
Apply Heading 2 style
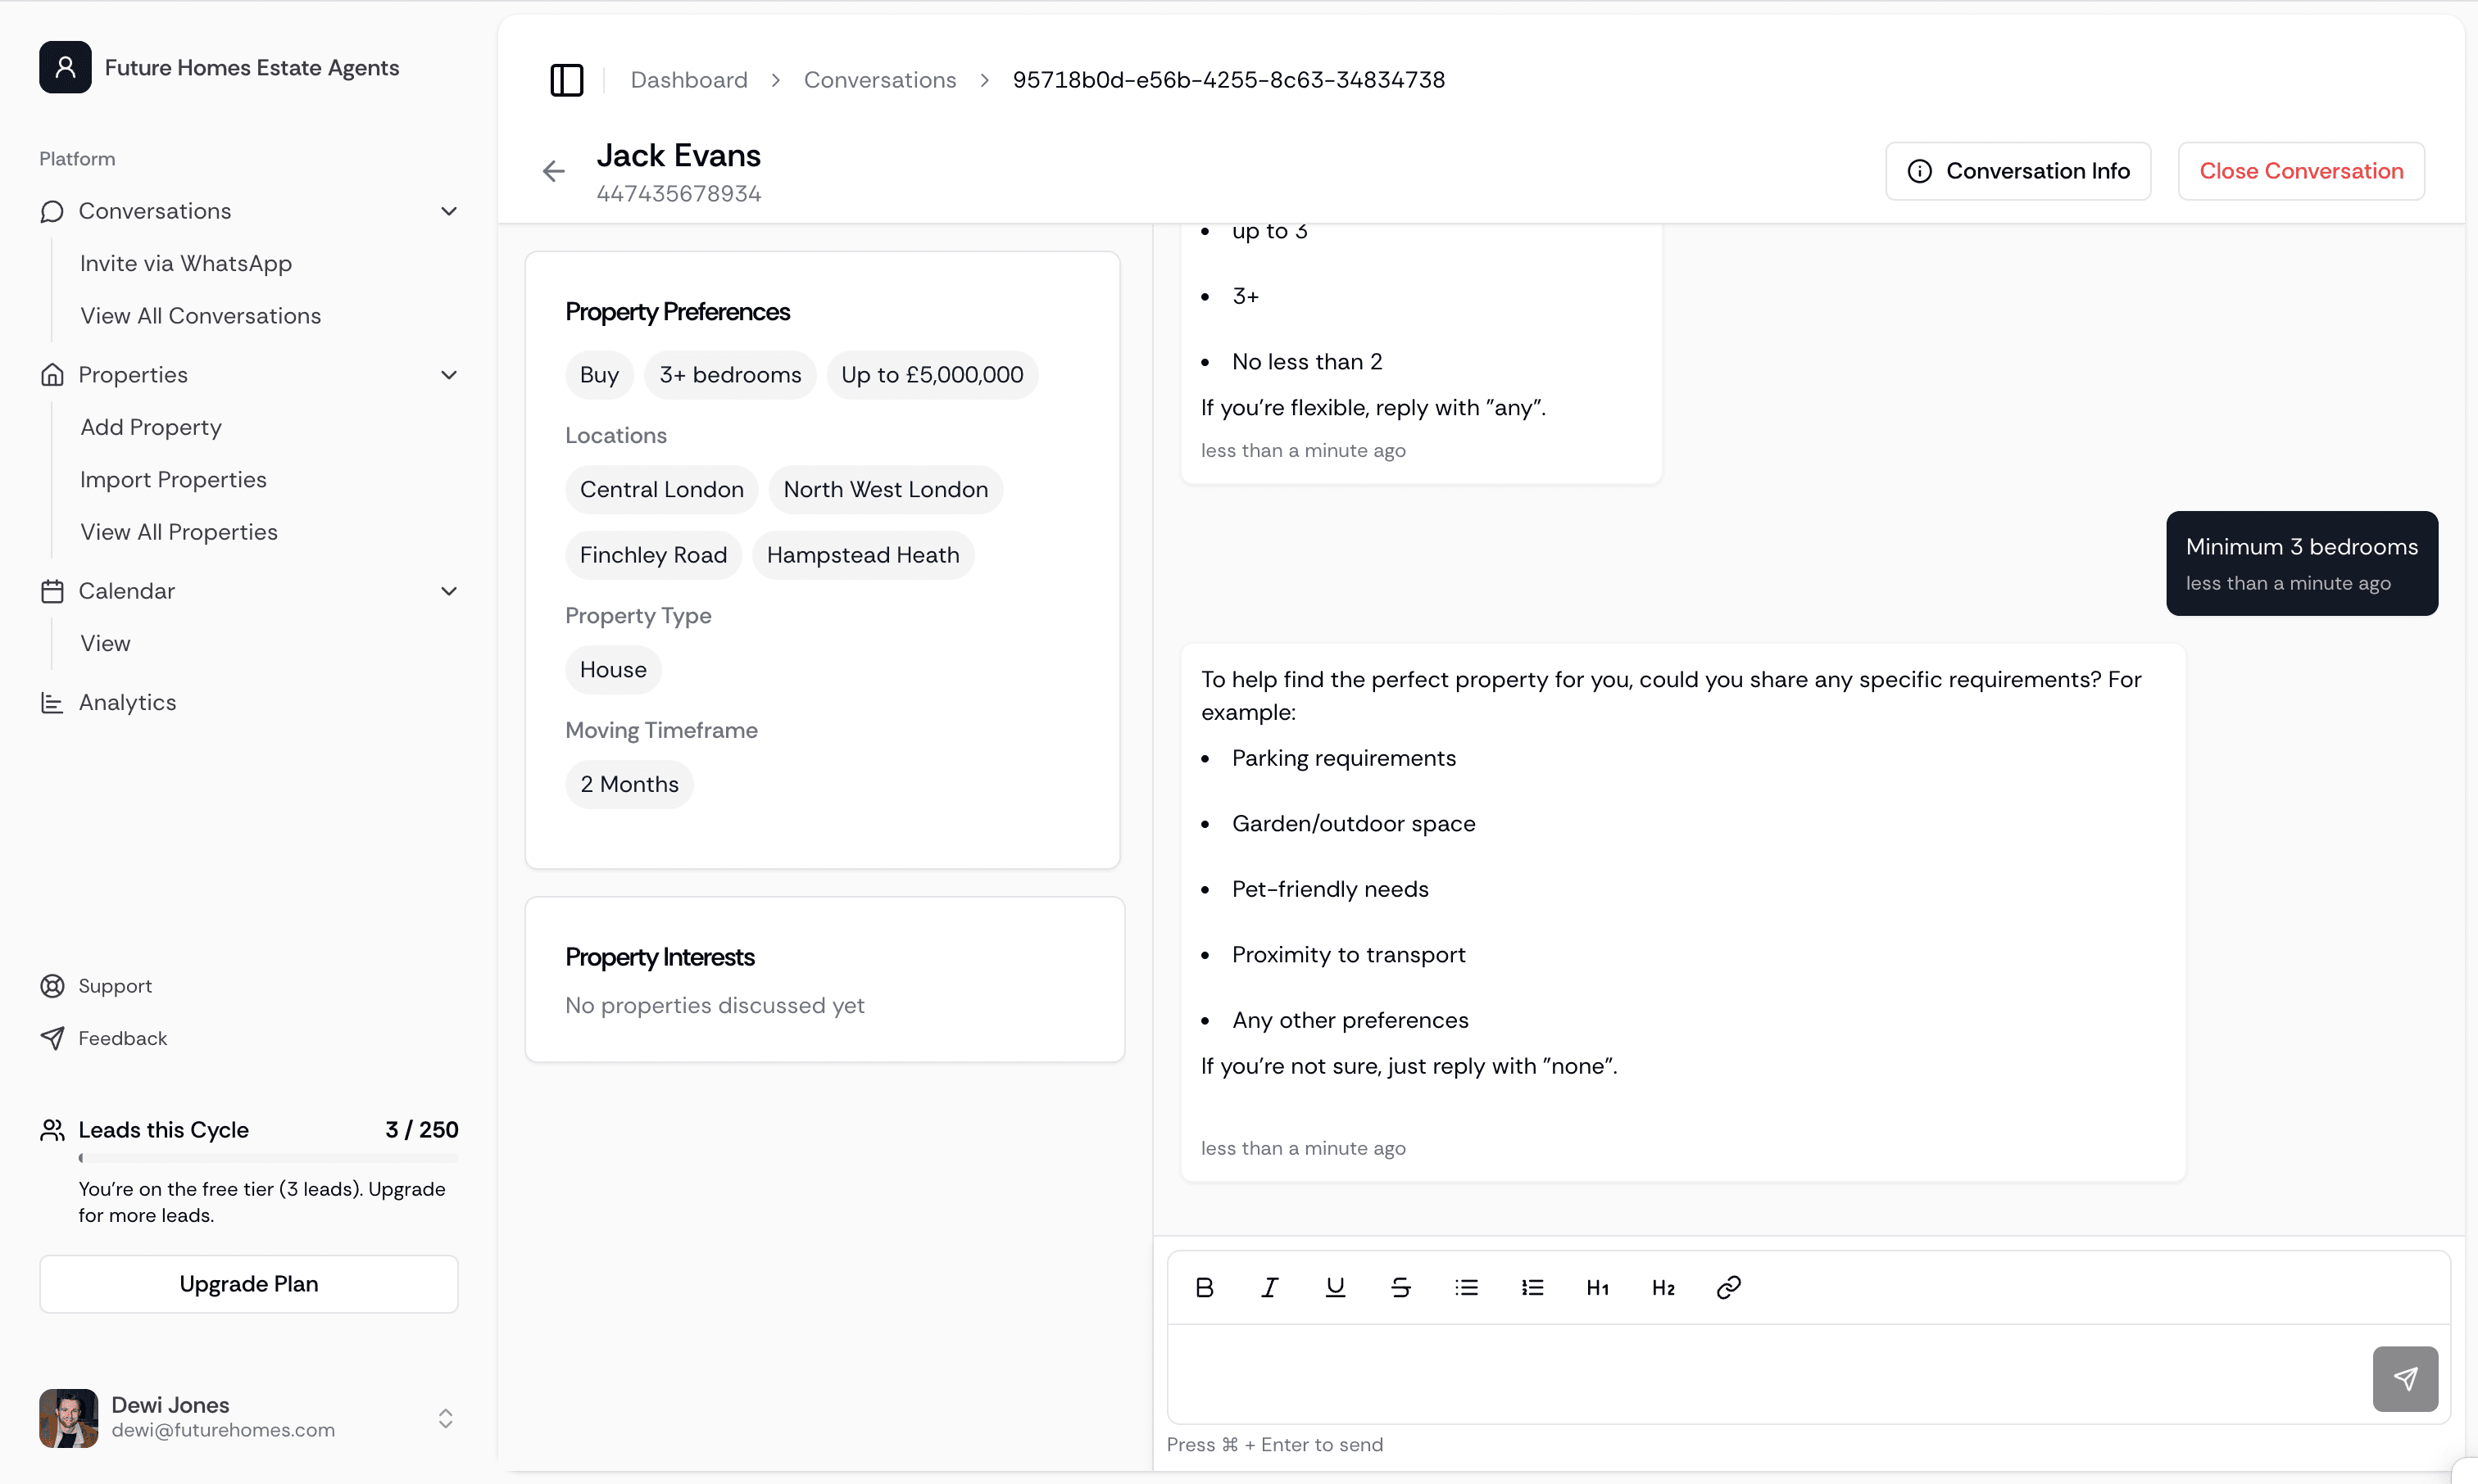pyautogui.click(x=1663, y=1288)
